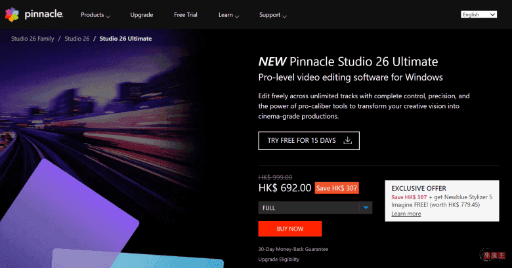
Task: Click the blue arrow on FULL selector
Action: pyautogui.click(x=366, y=208)
